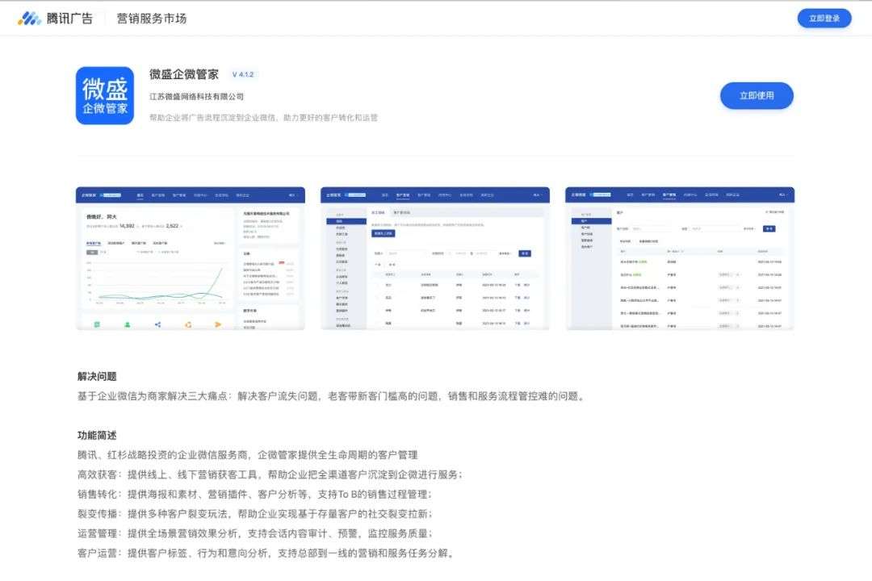Click the 功能简述 heading
The height and width of the screenshot is (581, 872).
(97, 435)
